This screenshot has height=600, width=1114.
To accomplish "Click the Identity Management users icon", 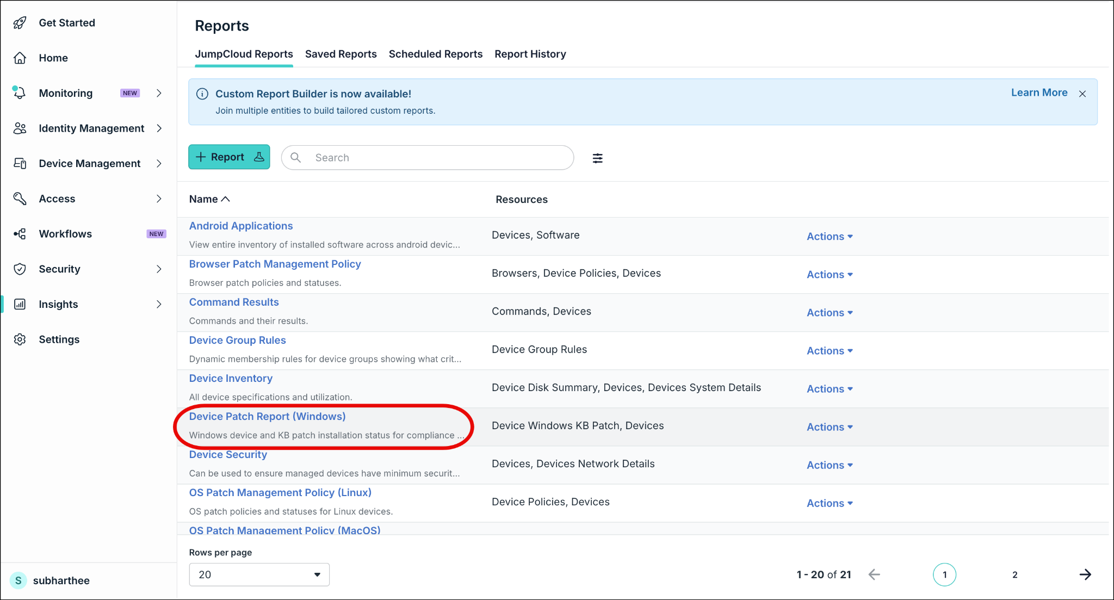I will [x=20, y=128].
